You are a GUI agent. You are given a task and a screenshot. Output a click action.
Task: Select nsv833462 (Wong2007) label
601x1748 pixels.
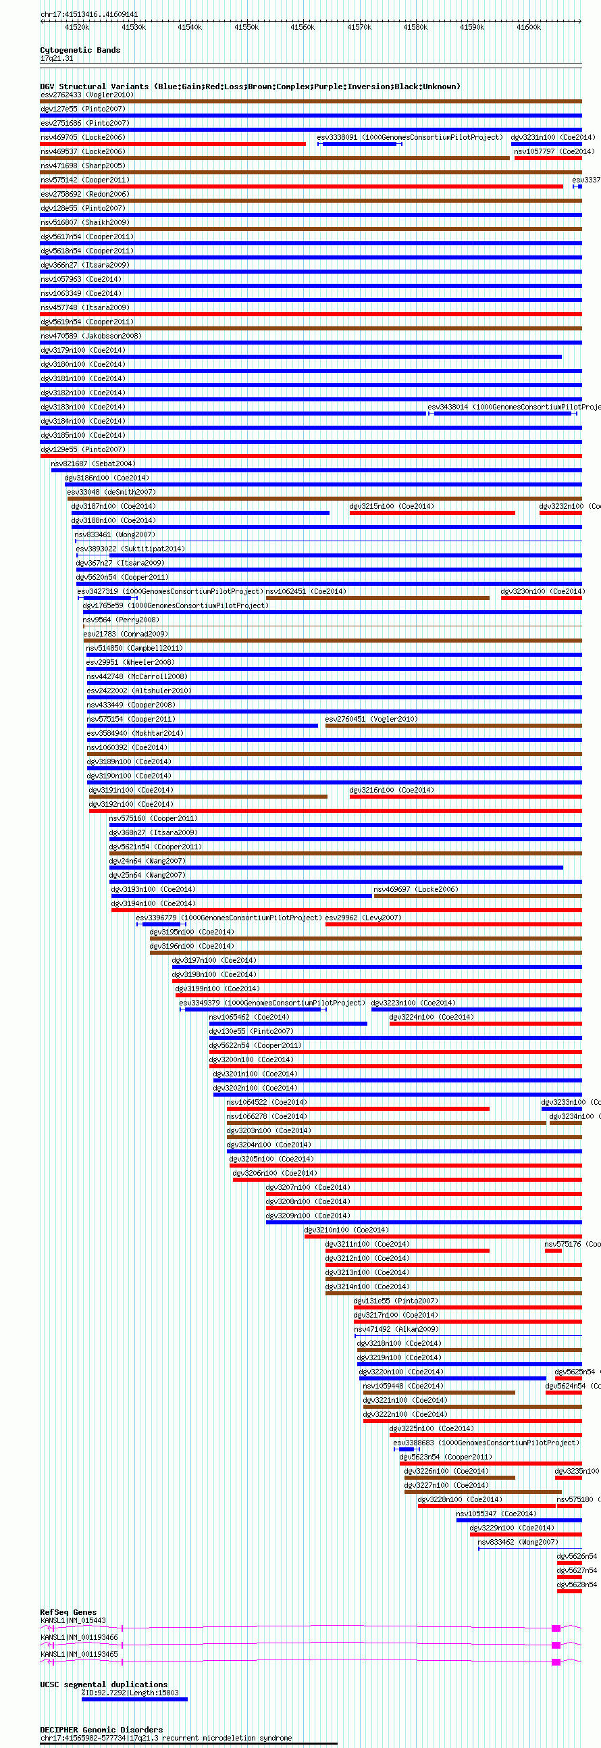(517, 1543)
